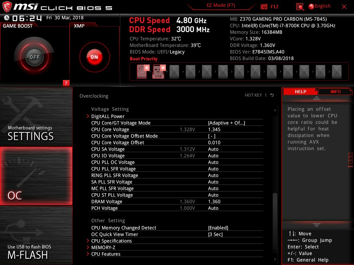Click the hotkey return arrow icon
The image size is (354, 265).
(272, 95)
